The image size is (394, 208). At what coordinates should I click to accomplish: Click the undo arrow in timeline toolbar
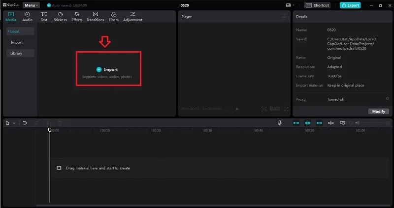click(x=25, y=123)
